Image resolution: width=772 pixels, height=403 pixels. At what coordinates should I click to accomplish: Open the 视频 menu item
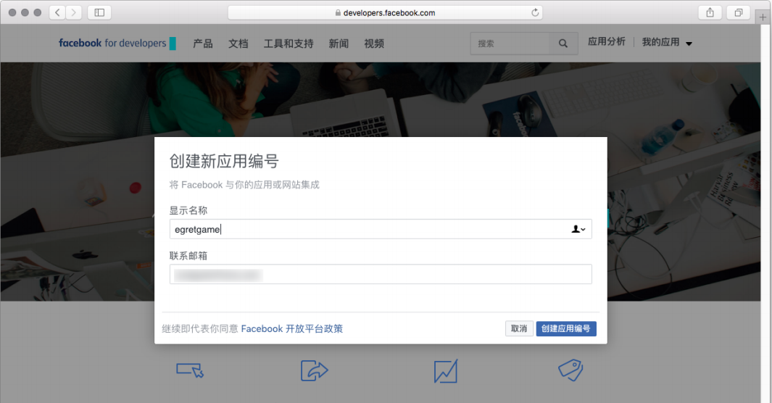pos(374,43)
